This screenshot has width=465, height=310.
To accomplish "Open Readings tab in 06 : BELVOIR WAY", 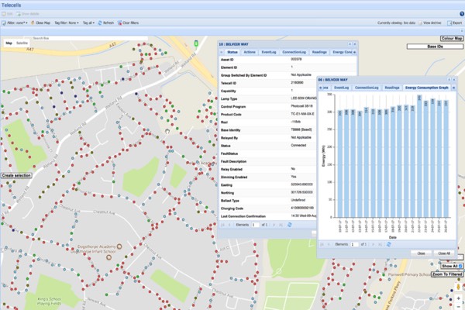I will [x=391, y=88].
